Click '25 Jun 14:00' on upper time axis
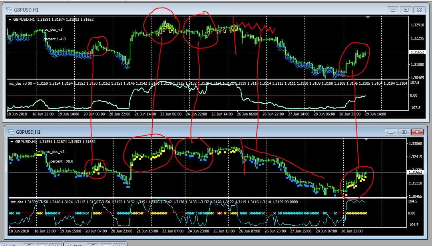The height and width of the screenshot is (246, 432). pyautogui.click(x=222, y=114)
